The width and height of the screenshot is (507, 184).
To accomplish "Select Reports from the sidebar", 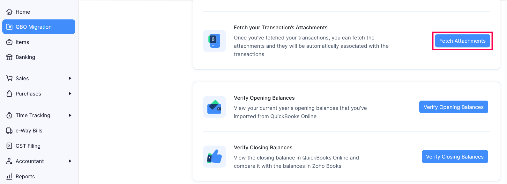I will click(26, 176).
